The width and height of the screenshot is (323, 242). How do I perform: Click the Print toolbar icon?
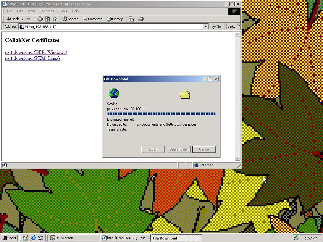pyautogui.click(x=141, y=19)
